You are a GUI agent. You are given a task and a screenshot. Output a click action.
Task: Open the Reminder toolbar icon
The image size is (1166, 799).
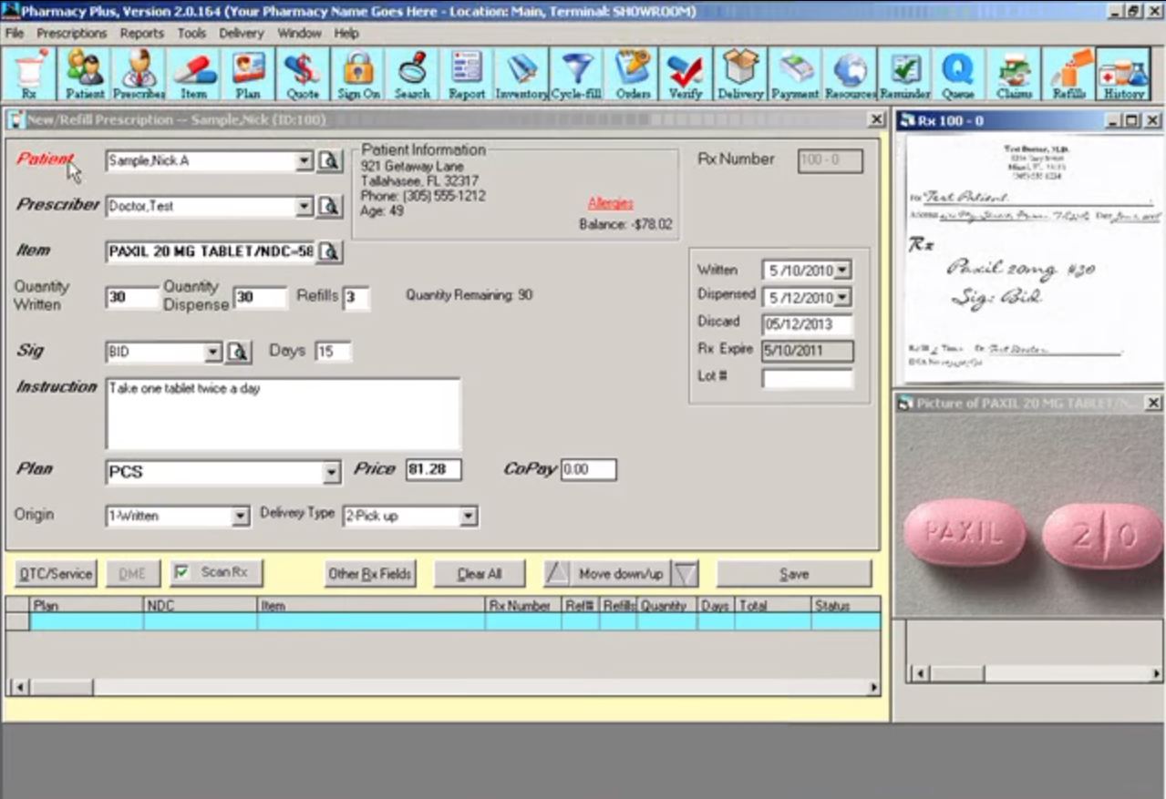pos(904,74)
